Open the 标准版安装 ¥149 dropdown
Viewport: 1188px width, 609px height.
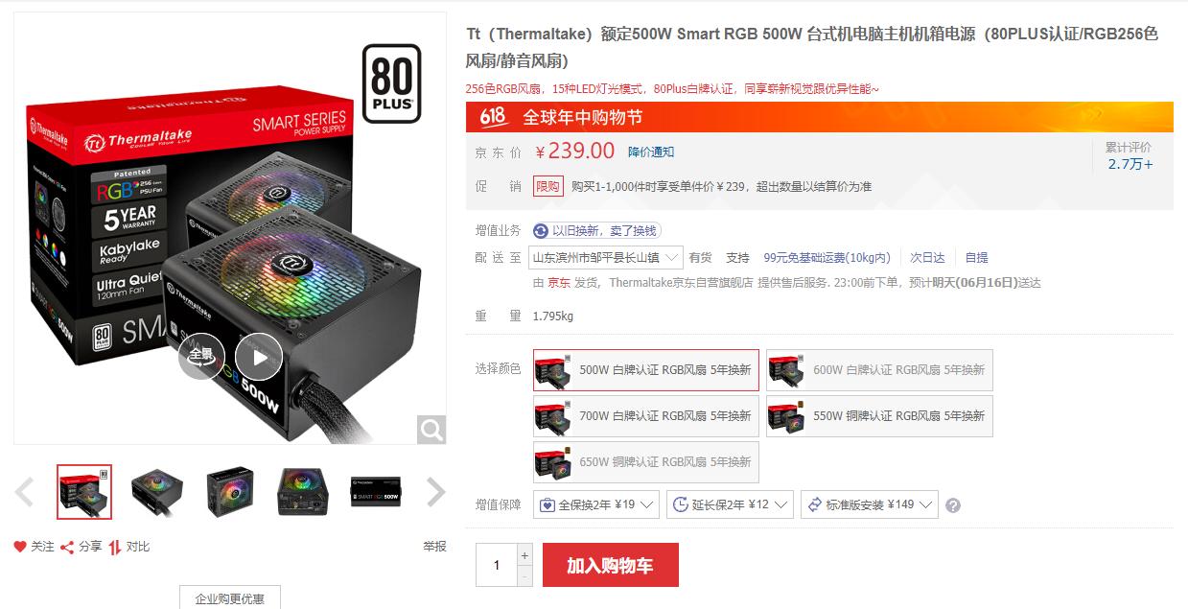click(870, 504)
